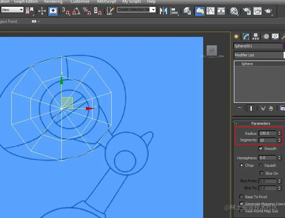Click the Segments value field
Screen dimensions: 285x218
(268, 140)
